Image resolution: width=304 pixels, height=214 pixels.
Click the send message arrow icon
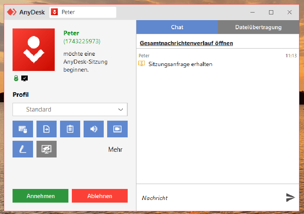(290, 197)
